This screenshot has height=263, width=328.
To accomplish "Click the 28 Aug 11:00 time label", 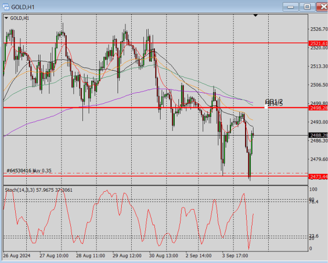I will pos(91,256).
